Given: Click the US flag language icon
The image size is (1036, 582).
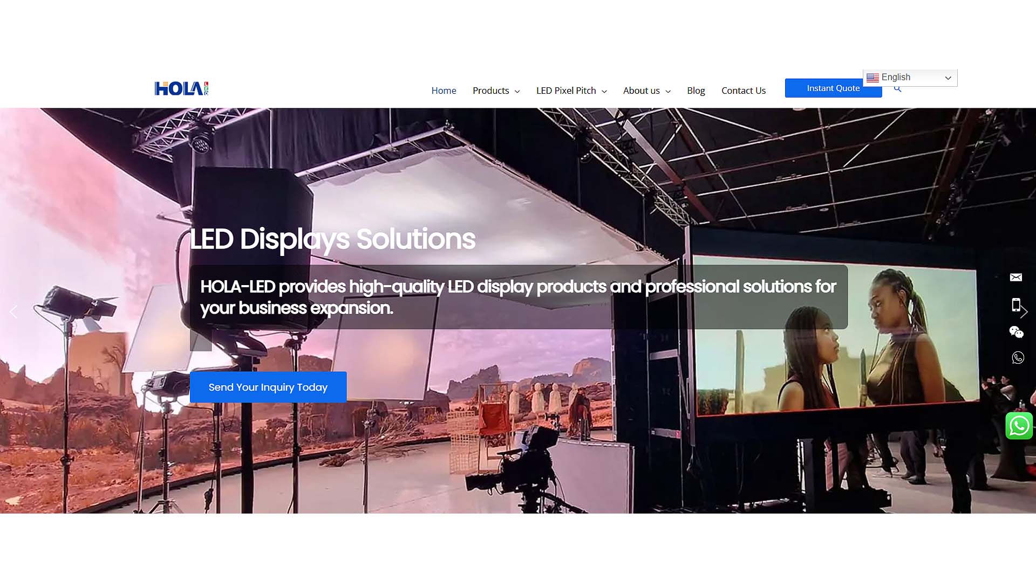Looking at the screenshot, I should 873,78.
